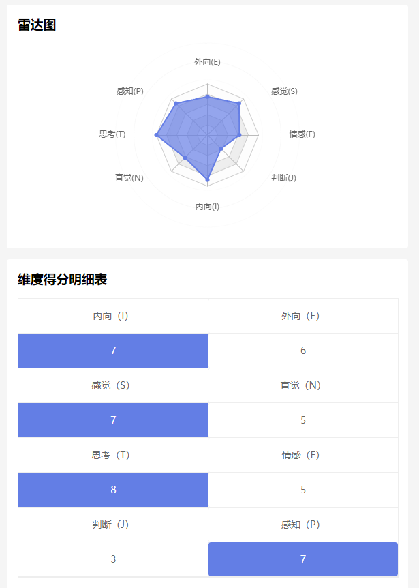The height and width of the screenshot is (588, 419).
Task: Click the 直觉（N）table header cell
Action: point(303,385)
